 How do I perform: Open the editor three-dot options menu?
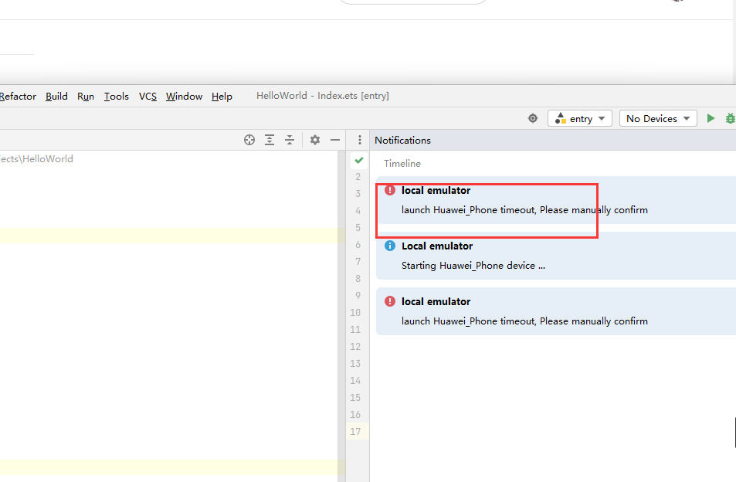click(360, 140)
